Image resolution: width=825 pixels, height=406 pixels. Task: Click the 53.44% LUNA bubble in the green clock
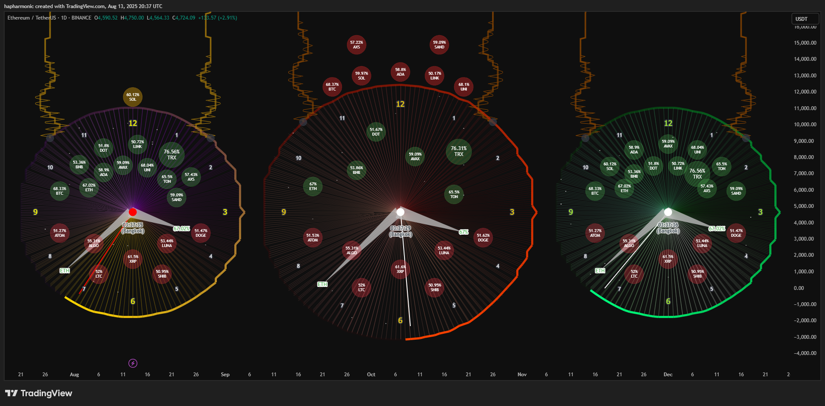[x=702, y=243]
